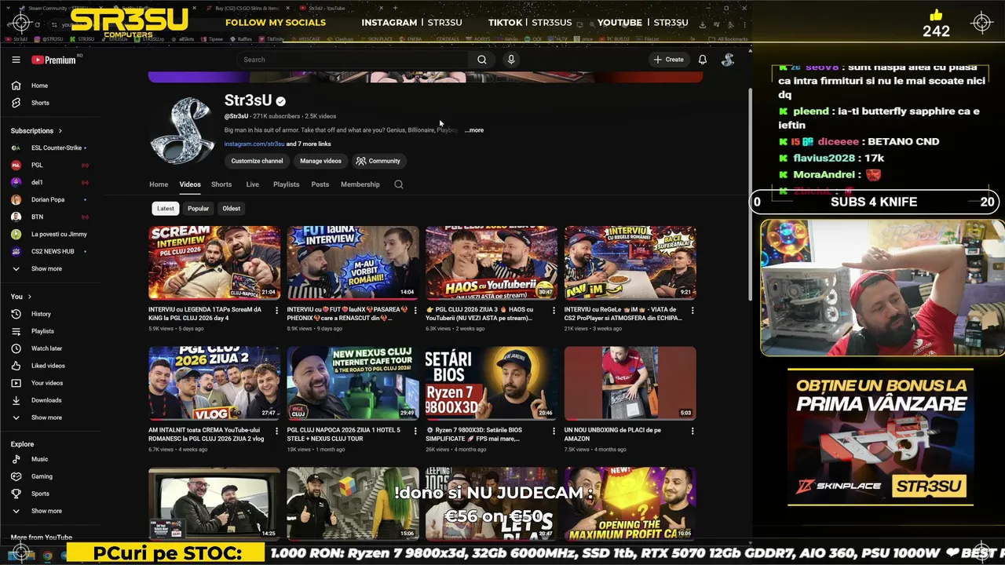Open options for UN NOU UNBOXING video
1005x565 pixels.
692,431
